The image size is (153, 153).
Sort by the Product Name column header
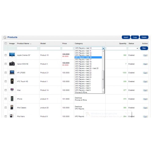pos(23,43)
